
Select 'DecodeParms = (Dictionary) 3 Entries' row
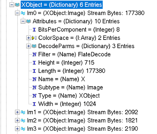[86, 46]
